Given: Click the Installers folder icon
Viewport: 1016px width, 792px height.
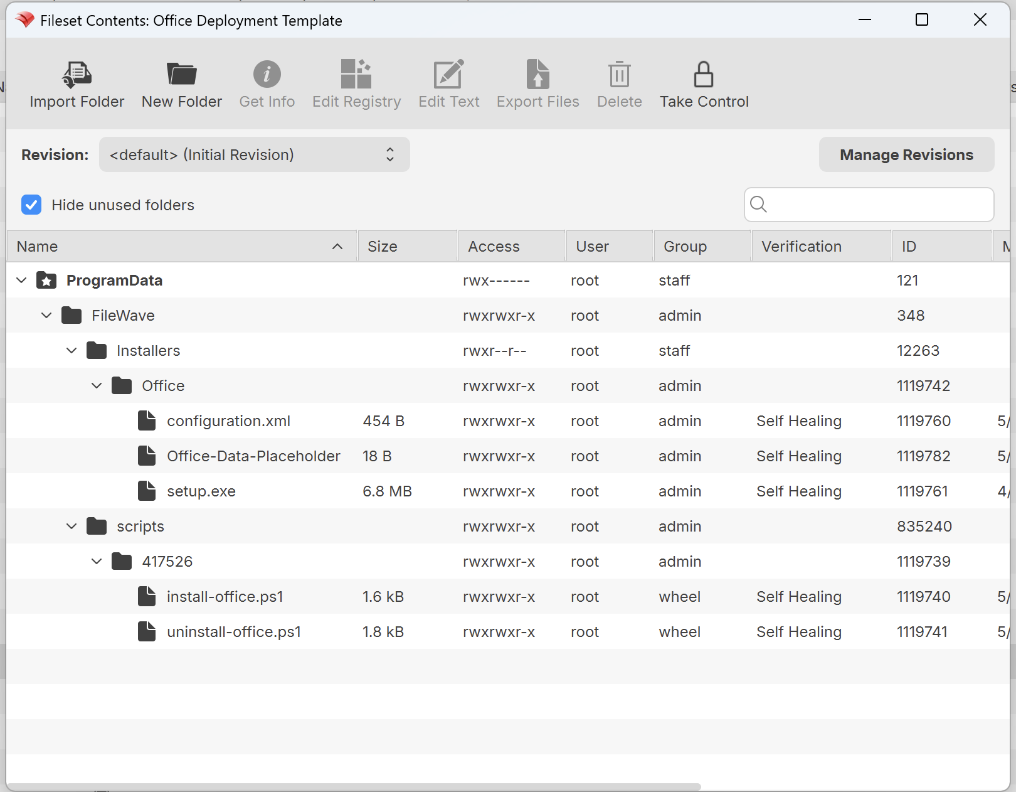Looking at the screenshot, I should pyautogui.click(x=97, y=351).
